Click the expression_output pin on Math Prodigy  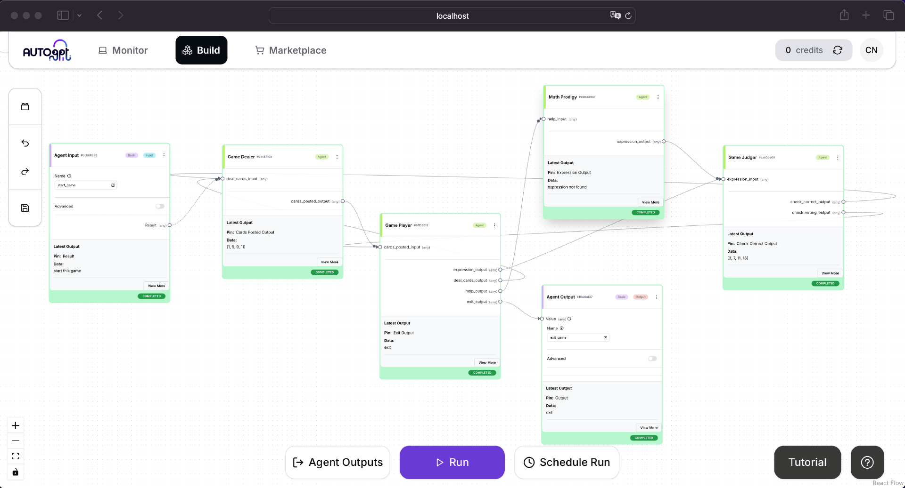coord(664,142)
